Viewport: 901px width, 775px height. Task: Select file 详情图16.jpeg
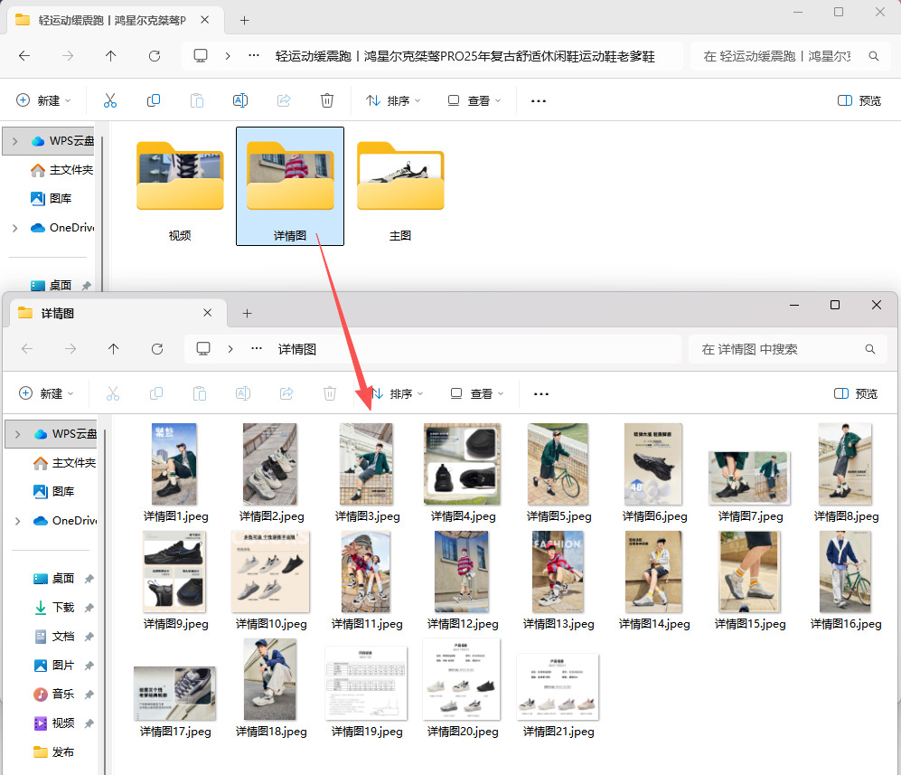click(x=845, y=580)
